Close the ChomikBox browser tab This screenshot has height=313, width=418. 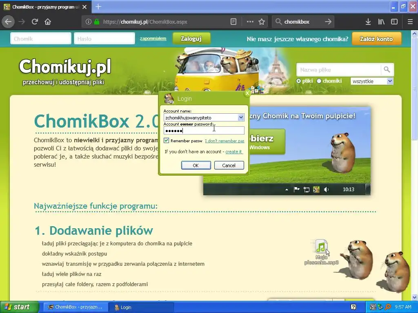(x=84, y=7)
